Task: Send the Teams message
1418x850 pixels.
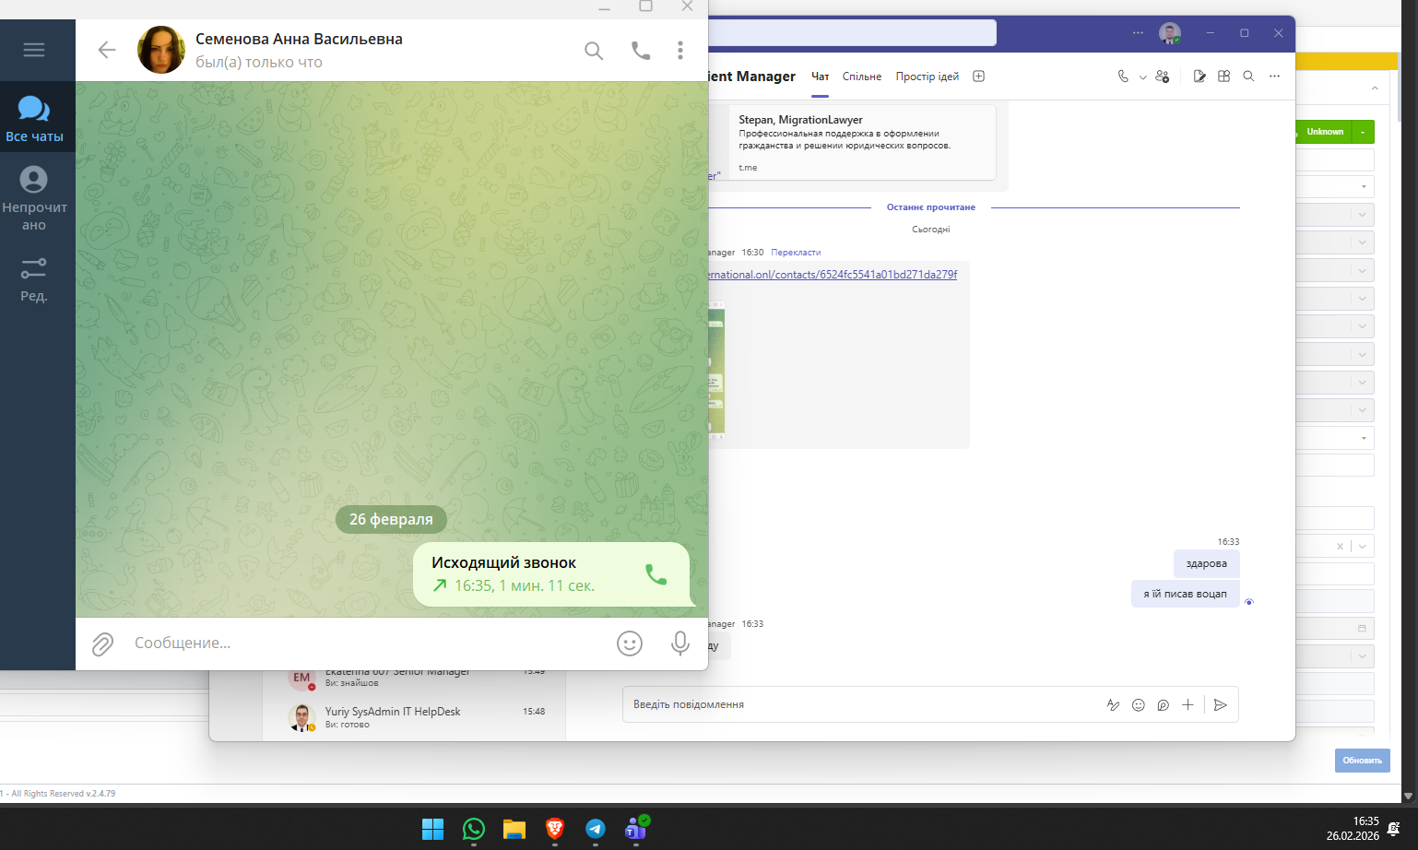Action: [1221, 704]
